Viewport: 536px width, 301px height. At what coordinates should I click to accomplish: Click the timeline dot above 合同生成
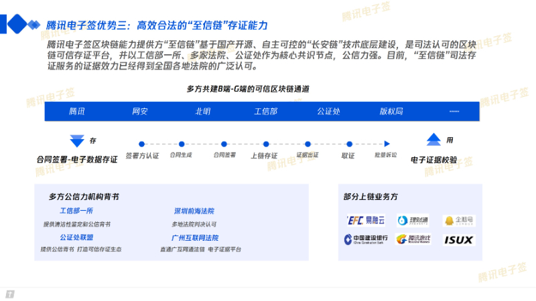click(x=182, y=144)
